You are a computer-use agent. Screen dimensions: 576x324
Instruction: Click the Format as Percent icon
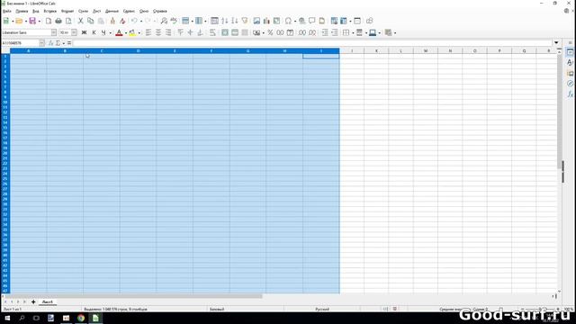(270, 32)
